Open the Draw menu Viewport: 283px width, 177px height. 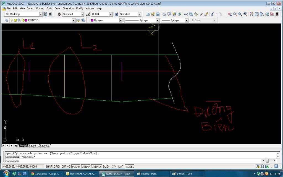[57, 8]
